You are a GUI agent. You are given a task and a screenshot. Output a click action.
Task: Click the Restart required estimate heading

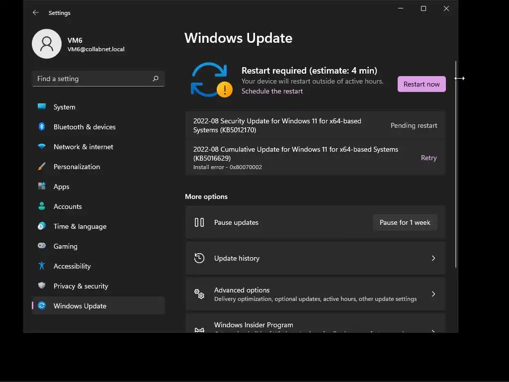click(309, 71)
